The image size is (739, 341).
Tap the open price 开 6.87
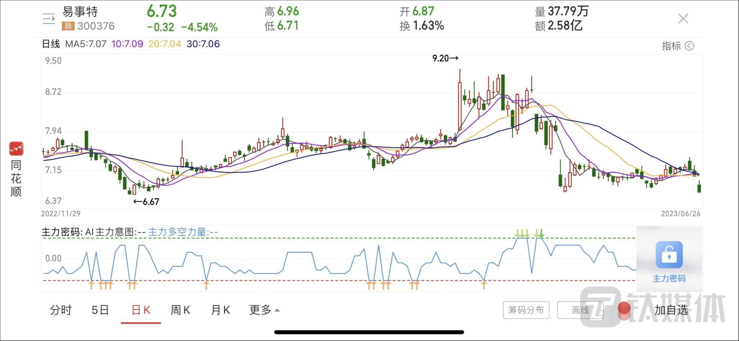[417, 12]
